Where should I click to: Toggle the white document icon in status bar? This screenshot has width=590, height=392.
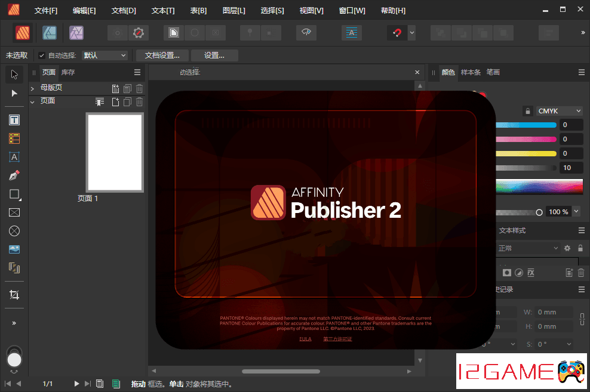[100, 384]
